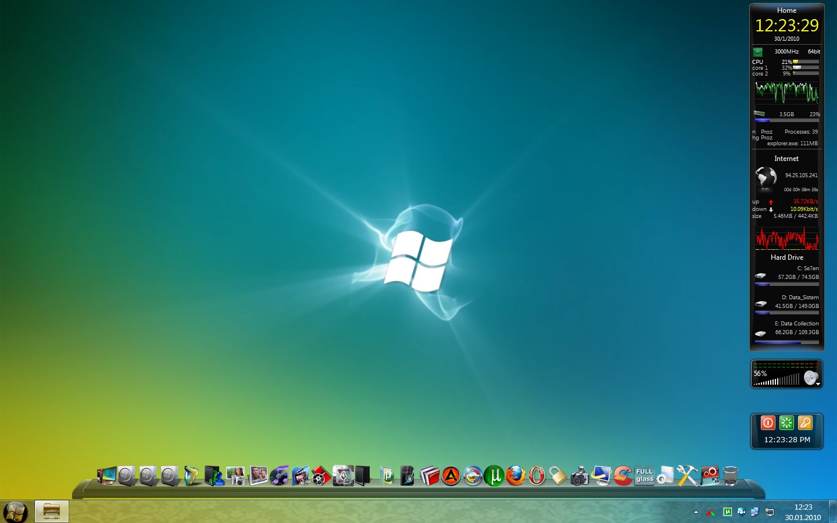Click the uTorrent tray icon in the taskbar

click(x=727, y=512)
